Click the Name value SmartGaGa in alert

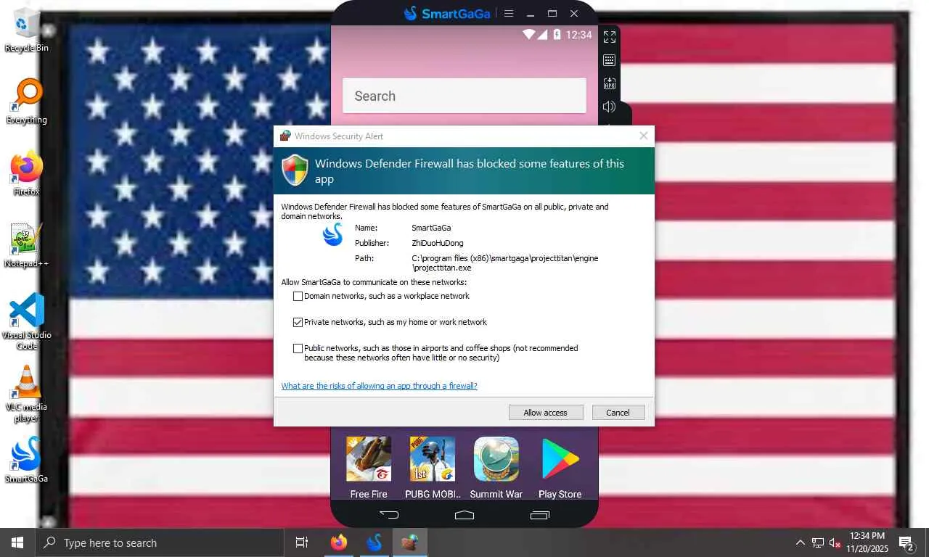click(431, 228)
